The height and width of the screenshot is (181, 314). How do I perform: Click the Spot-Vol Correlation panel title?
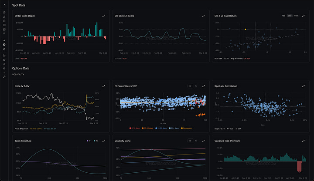point(226,86)
